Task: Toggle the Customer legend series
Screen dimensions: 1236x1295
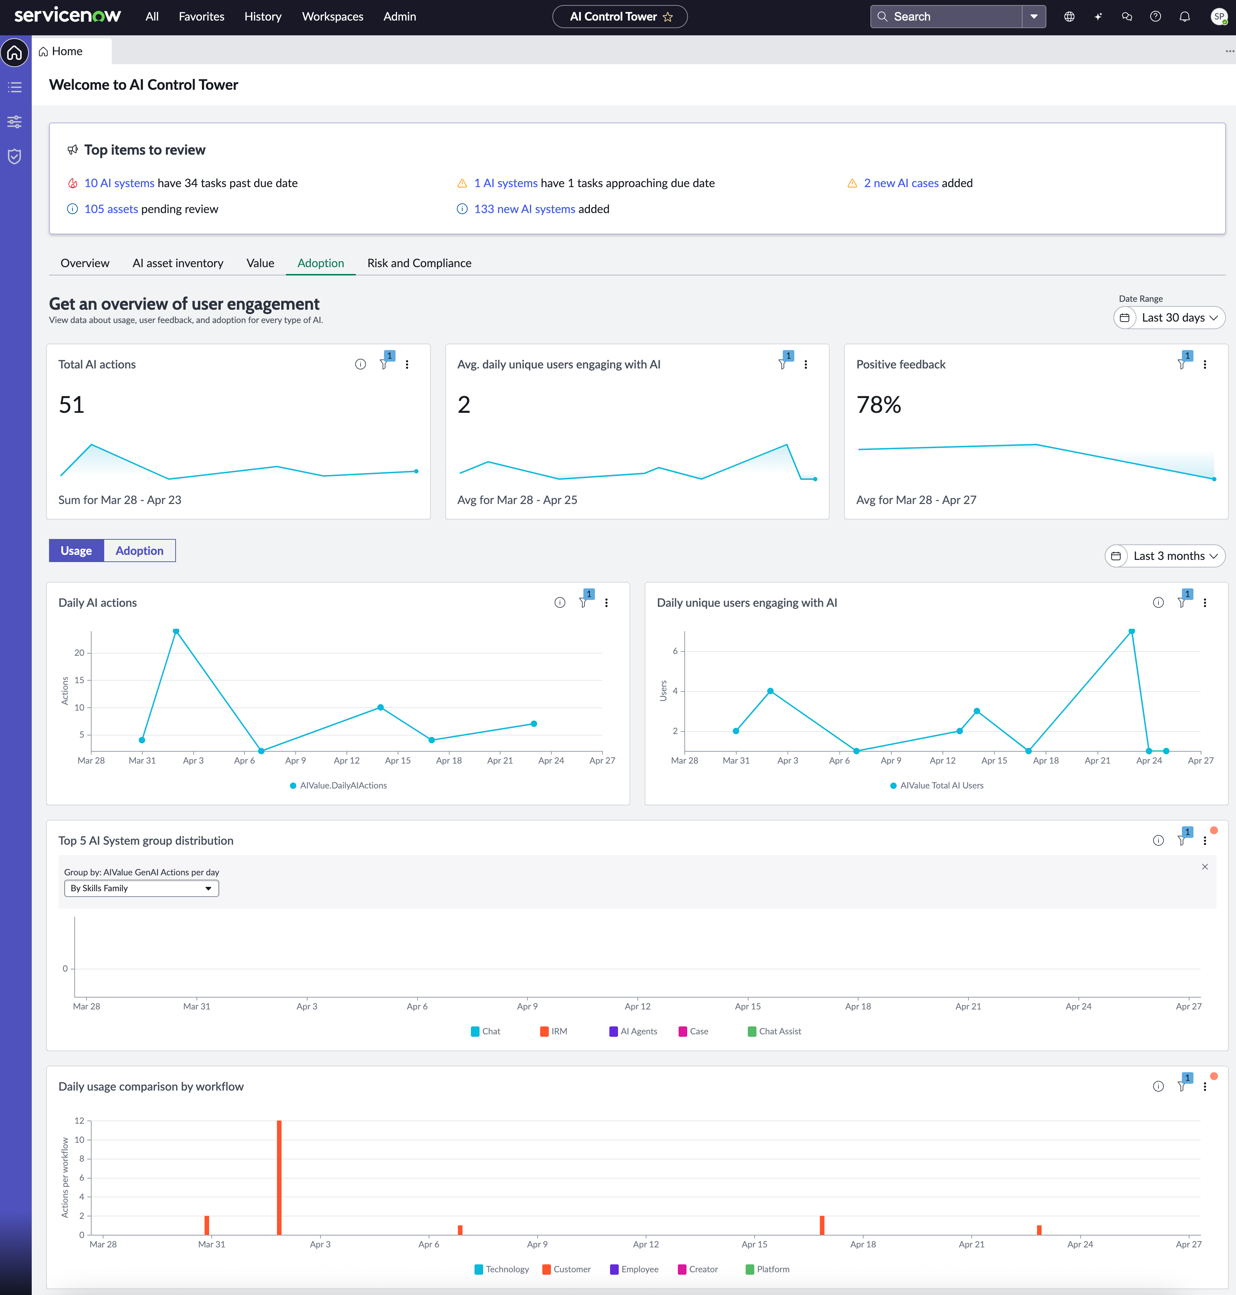Action: (x=566, y=1269)
